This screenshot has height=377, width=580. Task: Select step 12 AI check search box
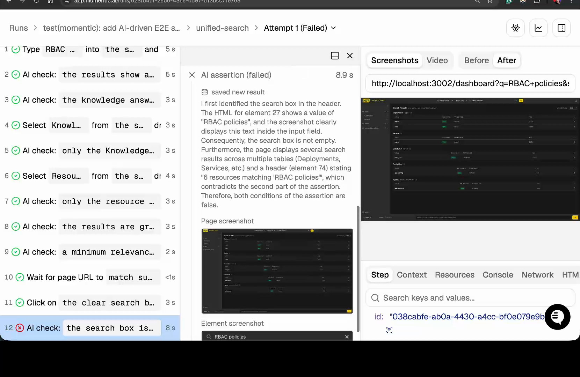(90, 328)
